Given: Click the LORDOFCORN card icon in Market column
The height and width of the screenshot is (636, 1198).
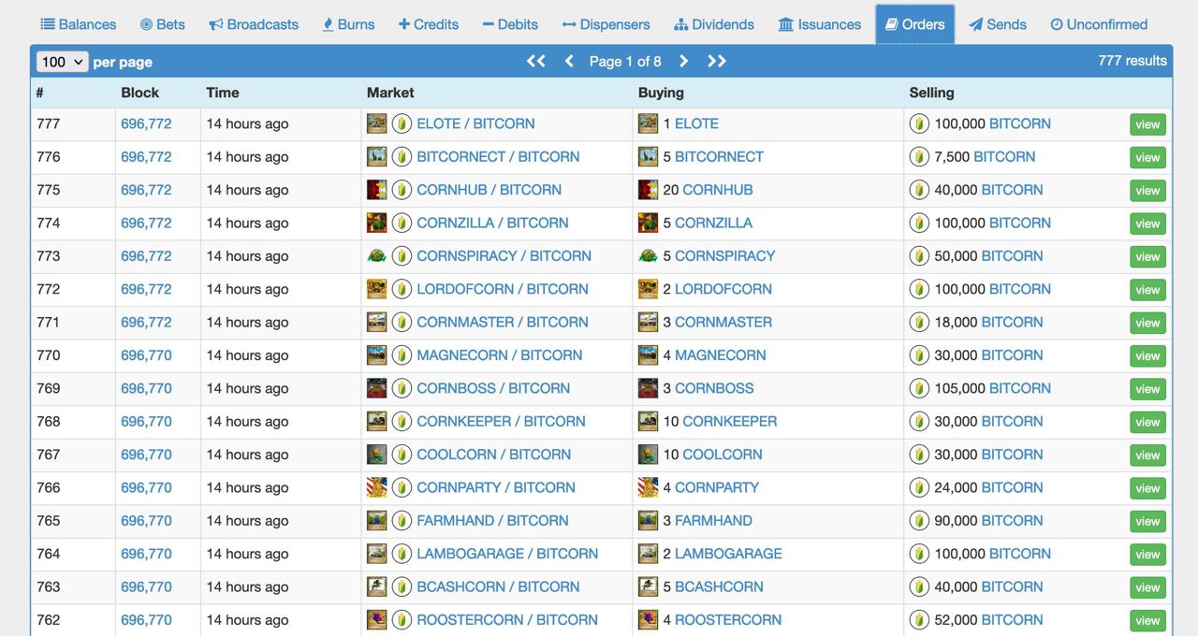Looking at the screenshot, I should pyautogui.click(x=377, y=289).
